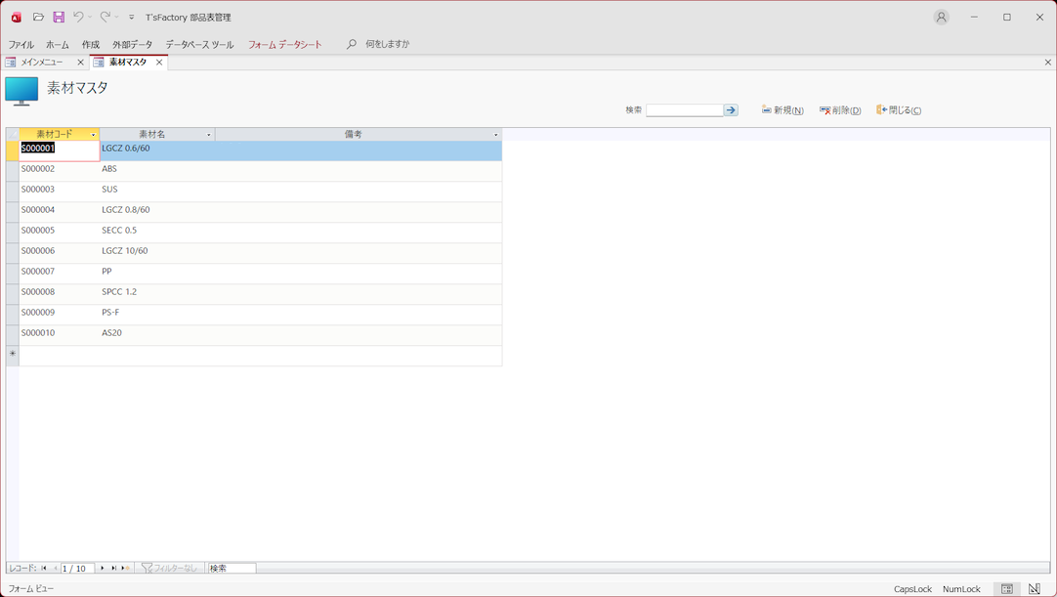Screen dimensions: 1057x597
Task: Toggle the フィルターなし filter button
Action: 169,568
